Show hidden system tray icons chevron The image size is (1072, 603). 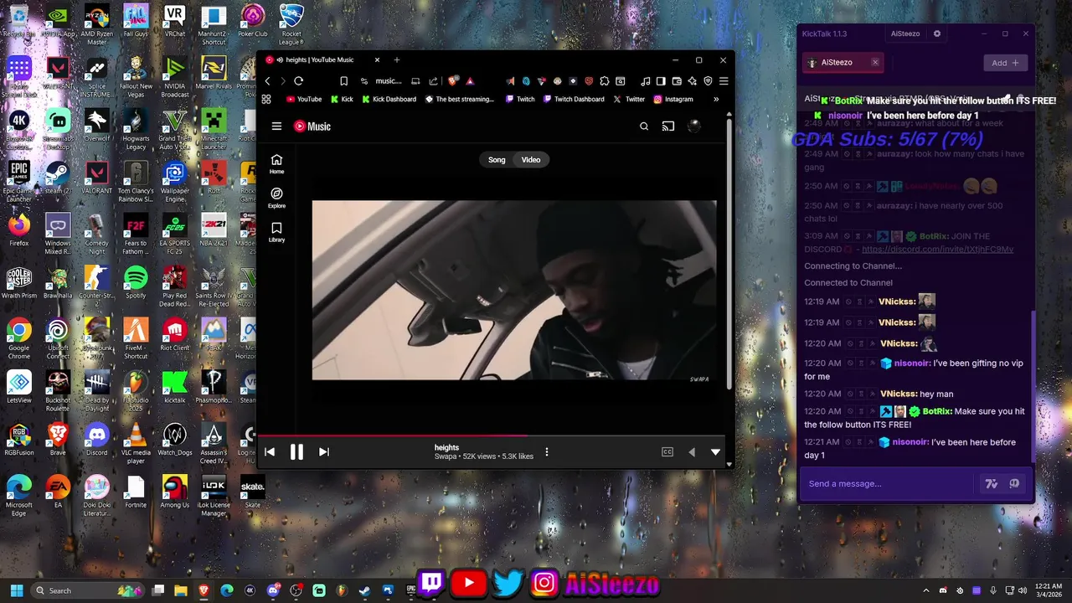tap(925, 590)
